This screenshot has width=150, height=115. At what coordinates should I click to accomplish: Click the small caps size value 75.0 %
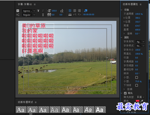pyautogui.click(x=138, y=82)
